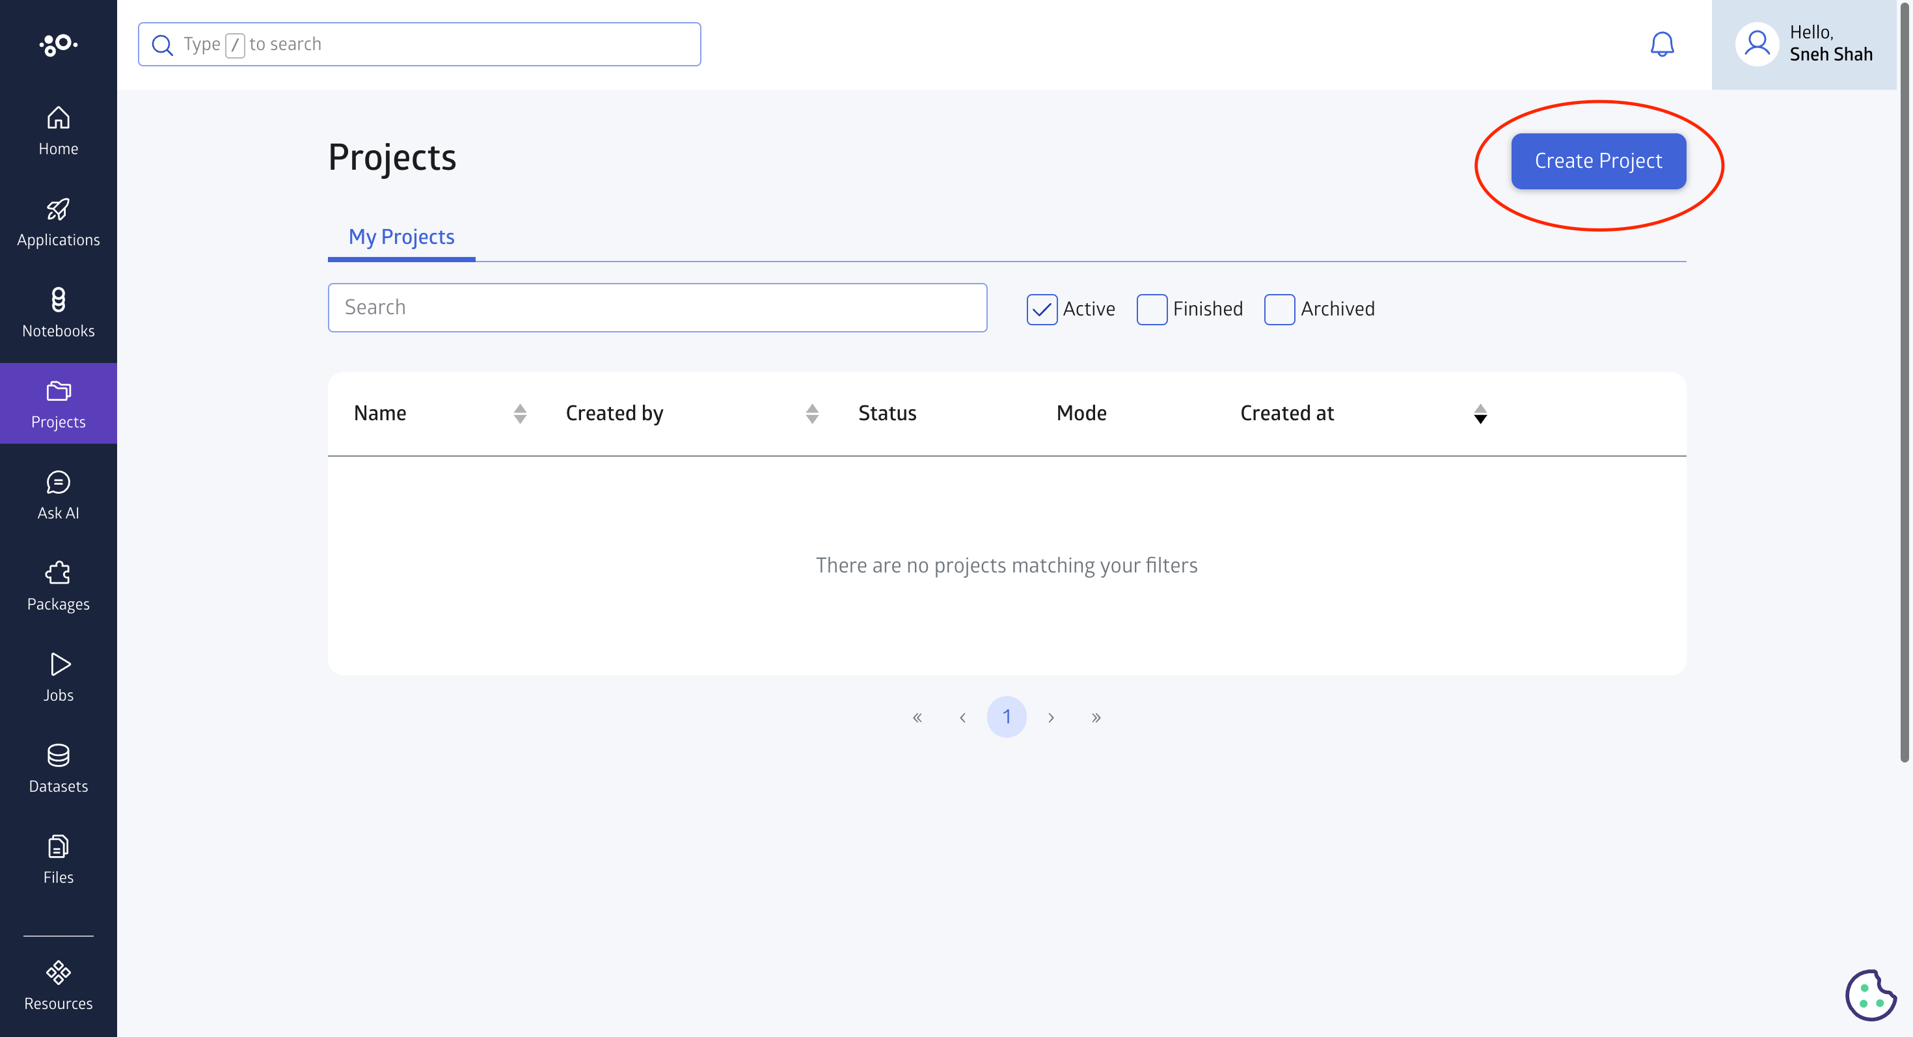Screen dimensions: 1913x1037
Task: Open the notifications bell
Action: (1662, 44)
